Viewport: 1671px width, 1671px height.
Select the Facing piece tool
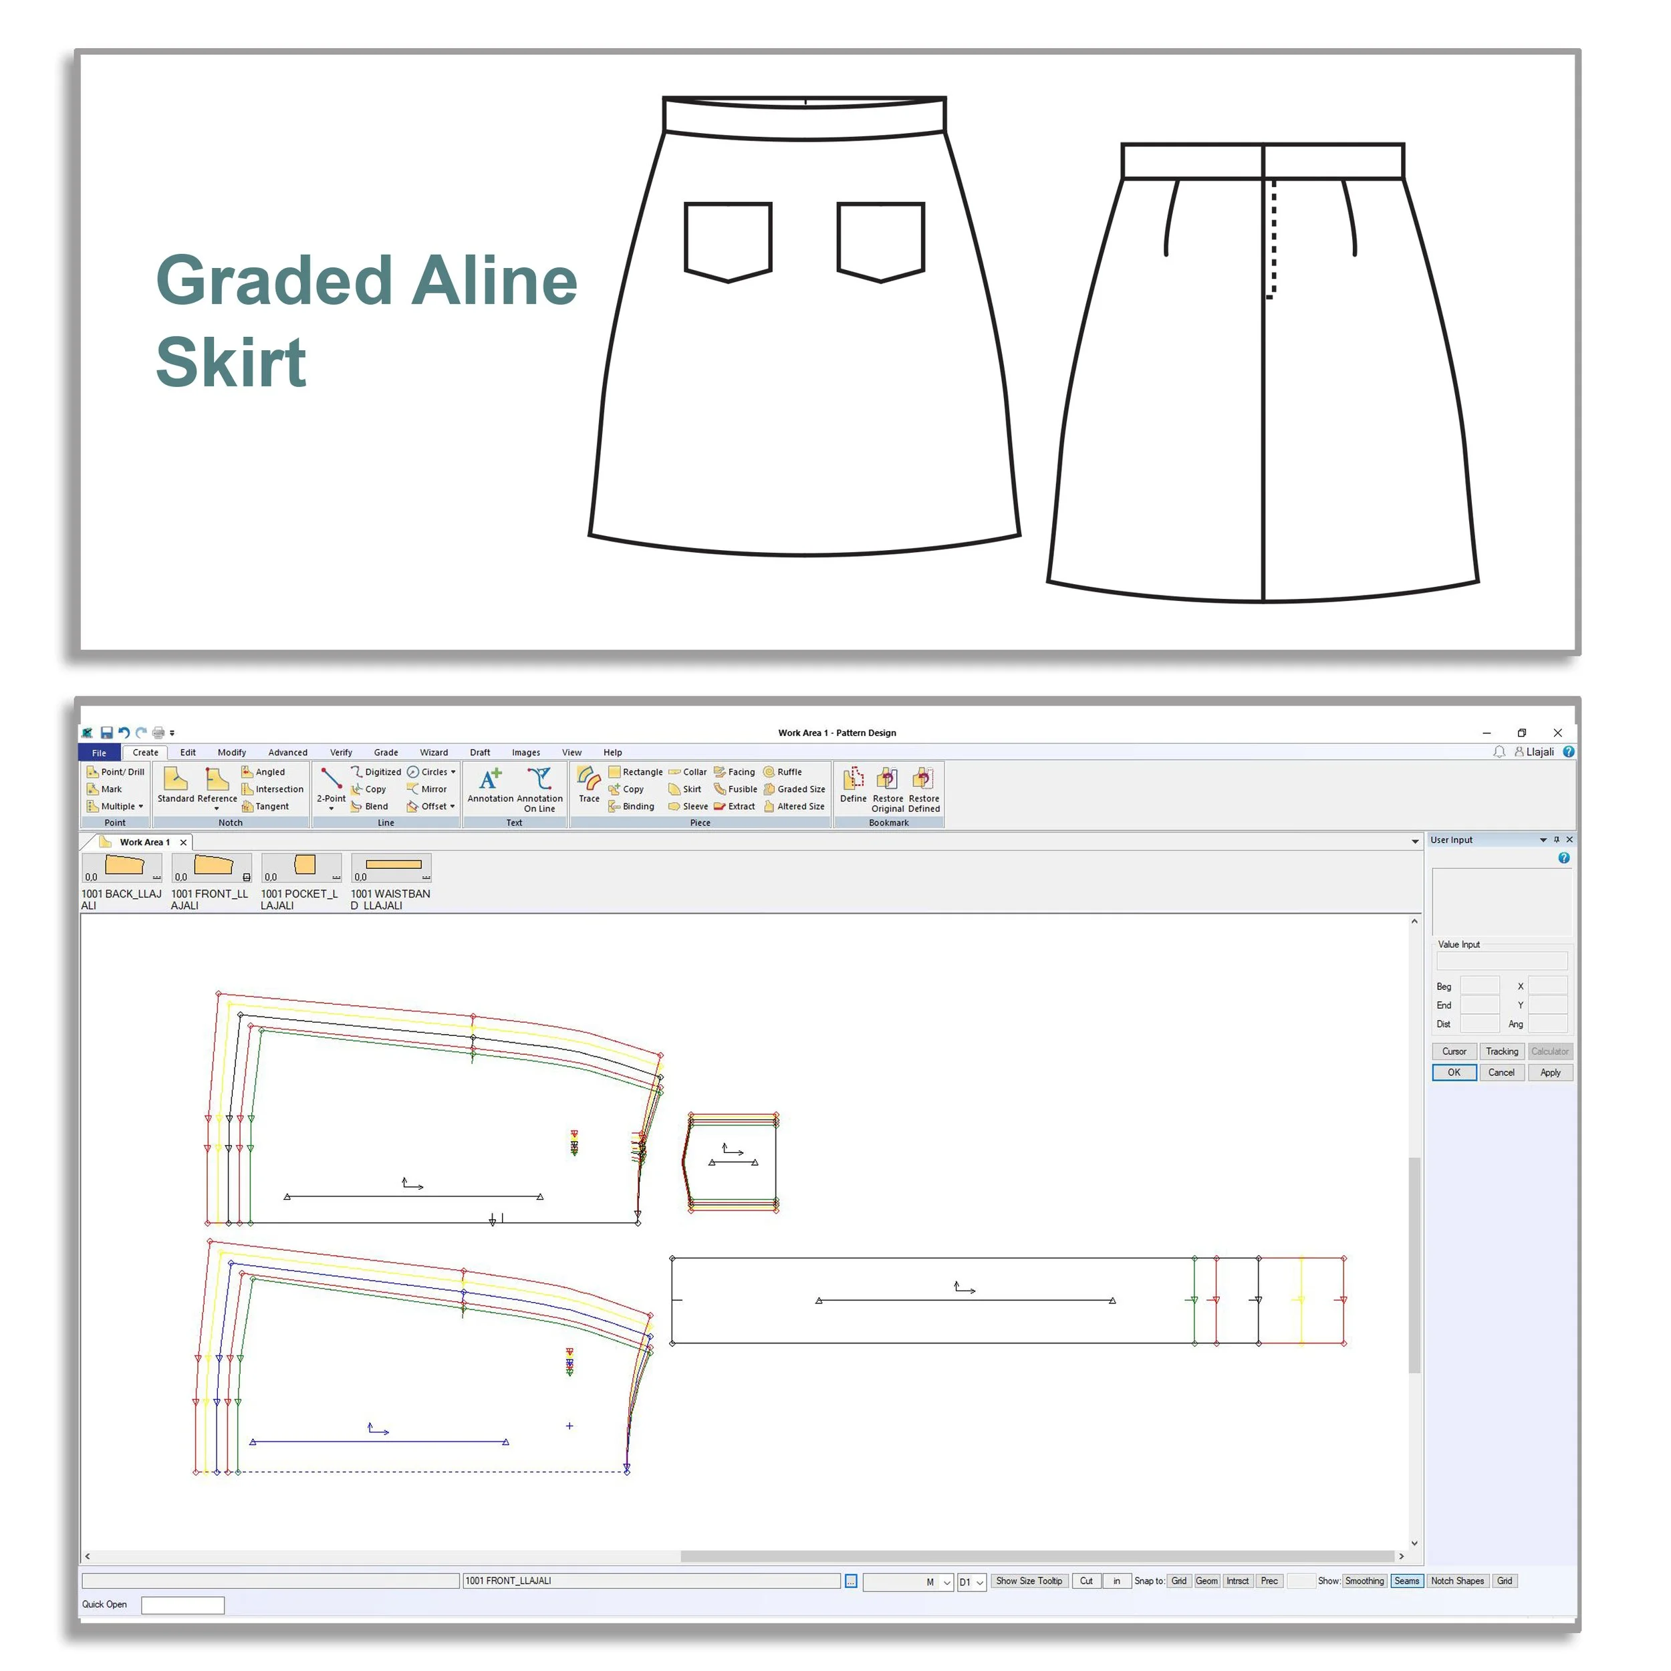click(735, 771)
